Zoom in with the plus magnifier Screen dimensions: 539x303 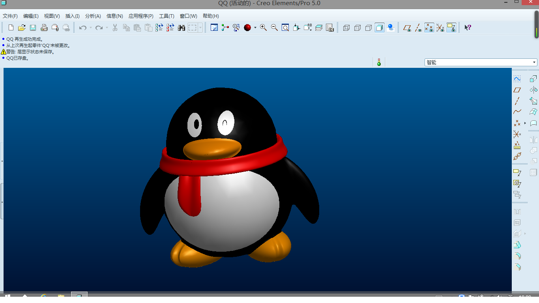[x=263, y=28]
